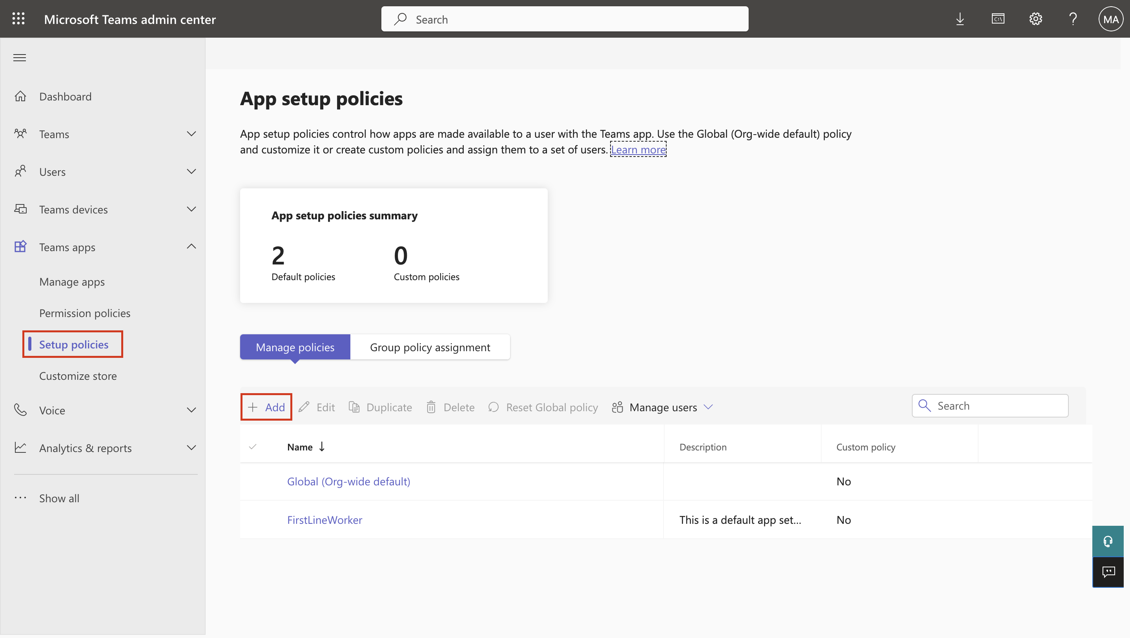Click the Voice phone icon in sidebar

tap(20, 410)
